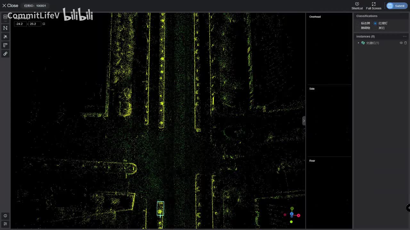Click the X axis gizmo handle

[299, 216]
